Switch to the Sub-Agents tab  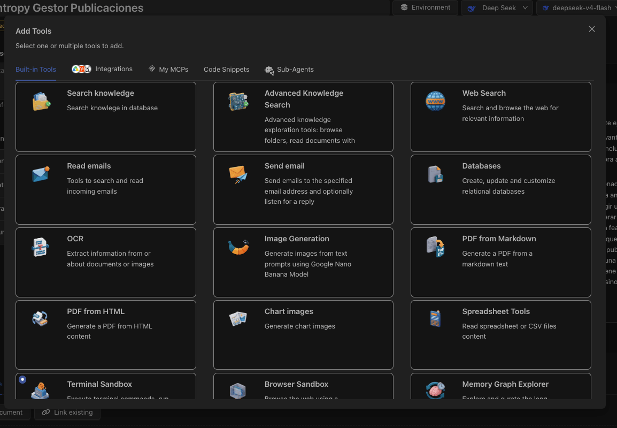point(289,70)
